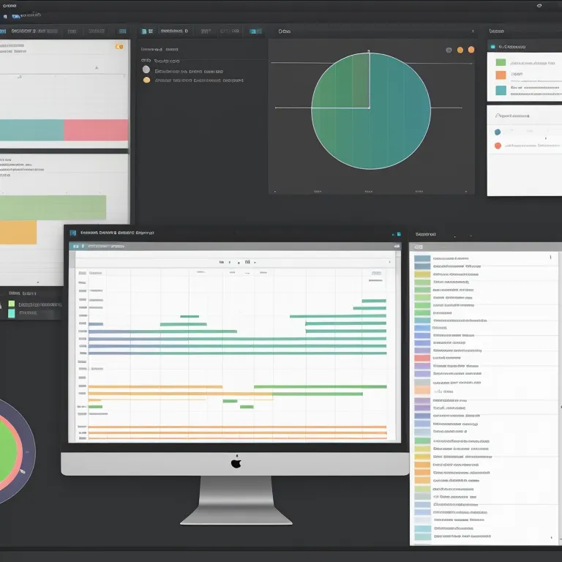The width and height of the screenshot is (562, 562).
Task: Click the green legend swatch in top-right card
Action: (x=501, y=63)
